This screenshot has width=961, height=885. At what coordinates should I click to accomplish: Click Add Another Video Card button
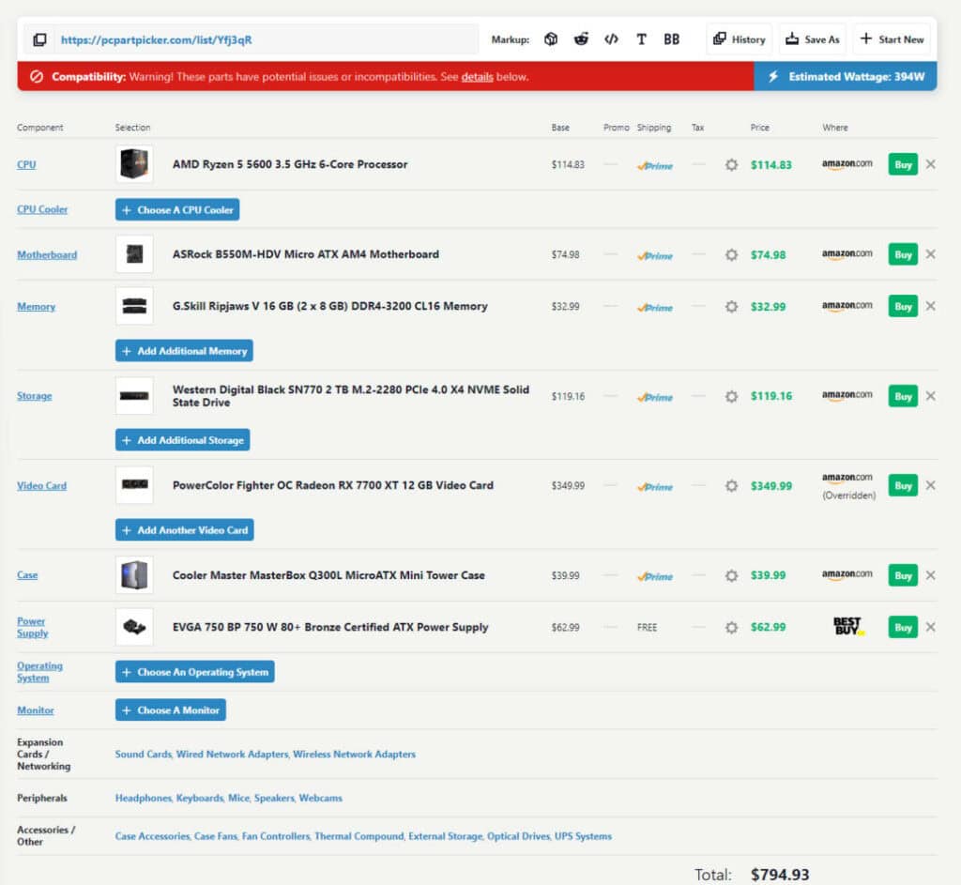[185, 530]
